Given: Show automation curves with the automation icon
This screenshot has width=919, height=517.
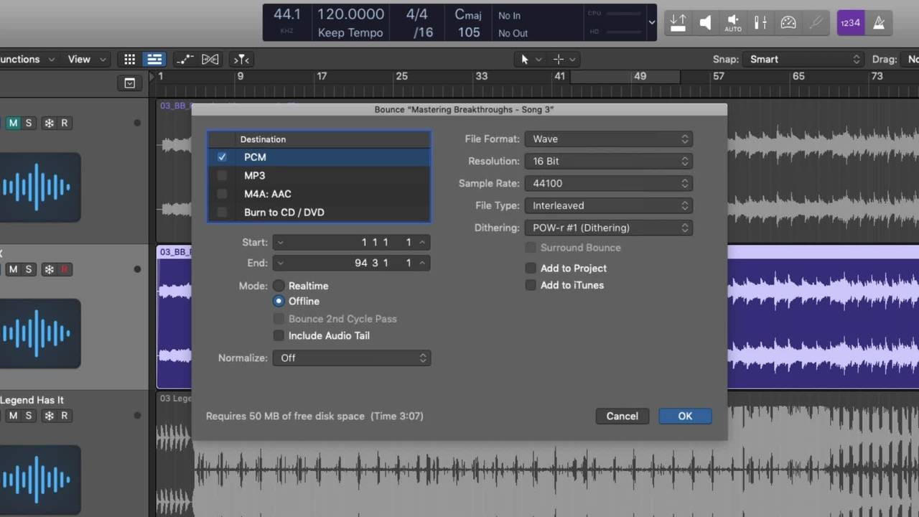Looking at the screenshot, I should click(x=185, y=60).
